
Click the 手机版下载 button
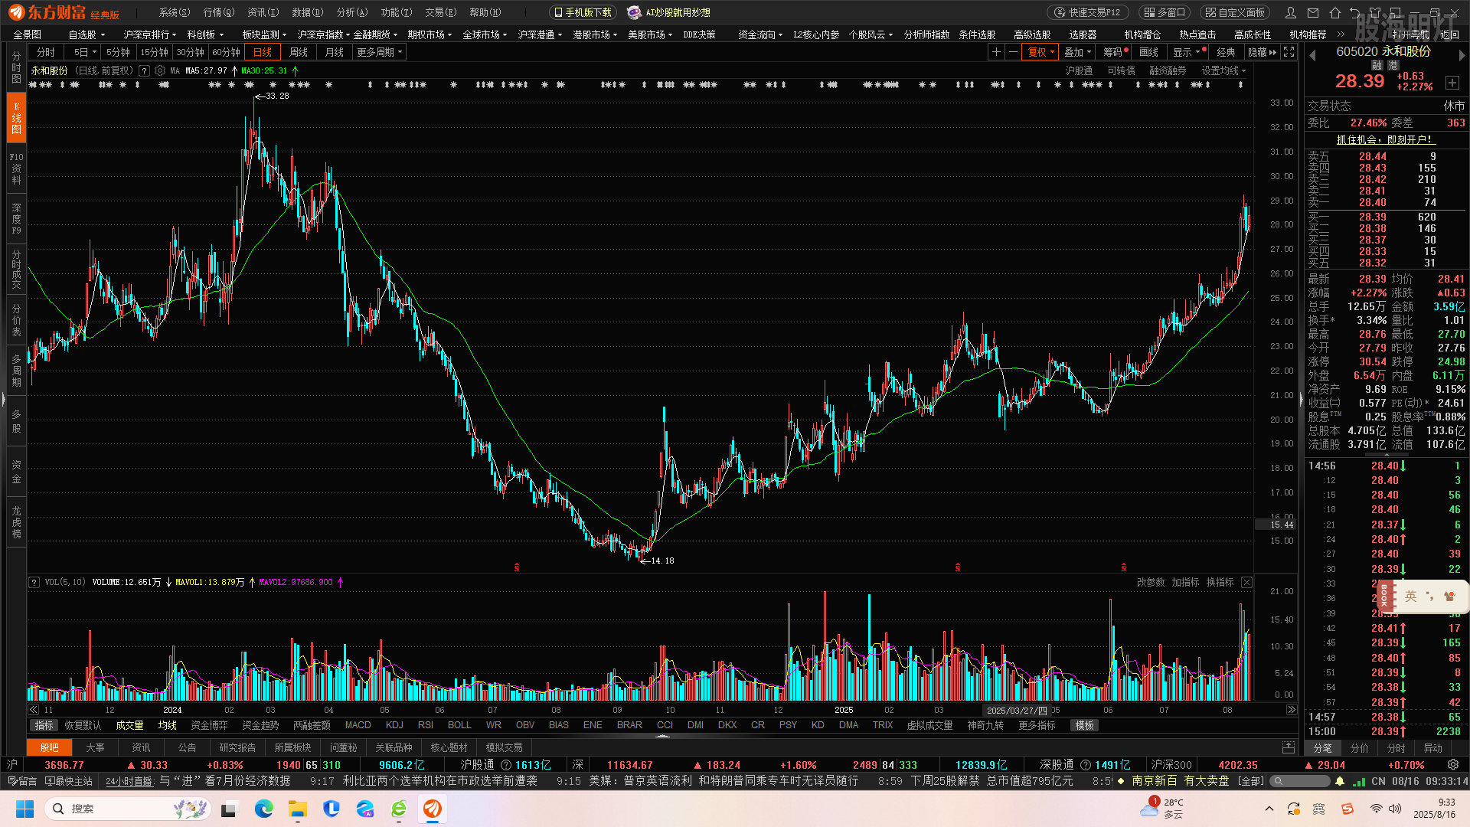[x=583, y=12]
